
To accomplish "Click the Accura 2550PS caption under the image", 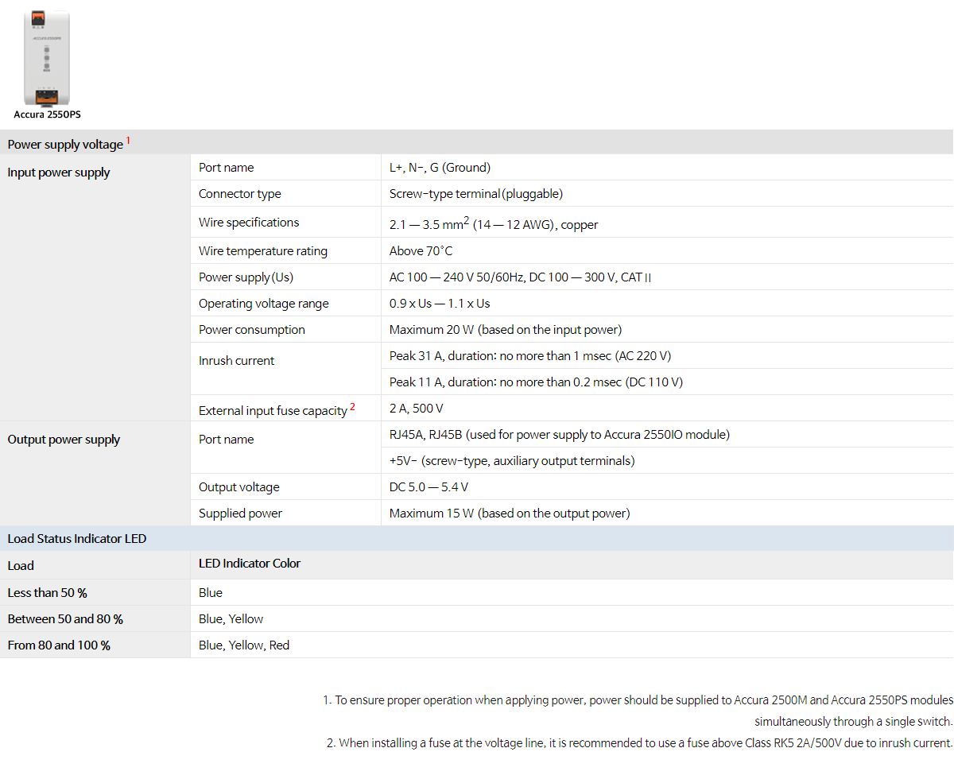I will coord(47,114).
